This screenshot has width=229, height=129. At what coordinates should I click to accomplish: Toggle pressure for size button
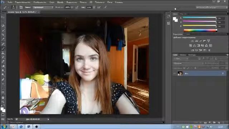[105, 7]
